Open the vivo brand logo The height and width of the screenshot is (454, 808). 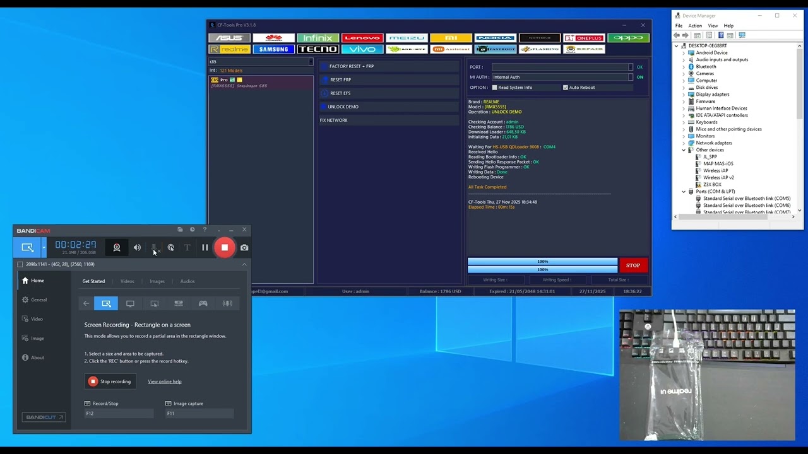[x=362, y=49]
